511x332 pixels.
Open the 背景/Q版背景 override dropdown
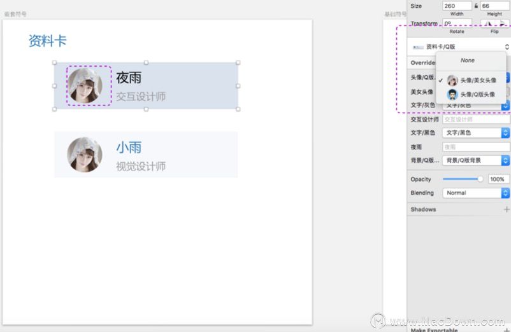click(476, 160)
